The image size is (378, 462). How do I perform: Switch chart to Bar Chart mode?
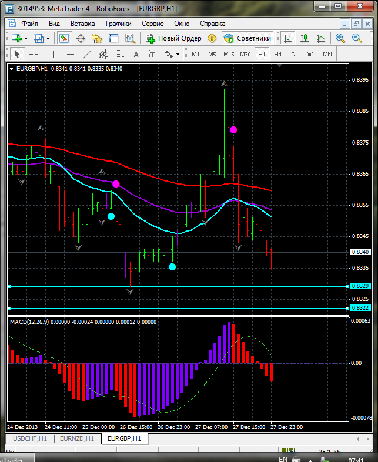[288, 38]
